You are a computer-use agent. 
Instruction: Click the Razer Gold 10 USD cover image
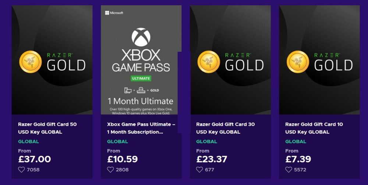coord(319,61)
